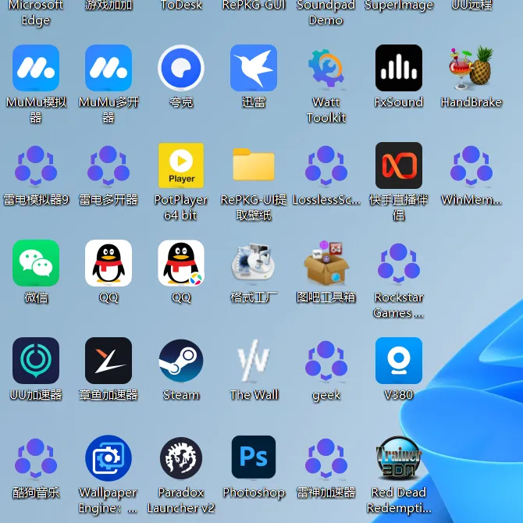
Task: Launch Steam from the desktop
Action: click(181, 361)
